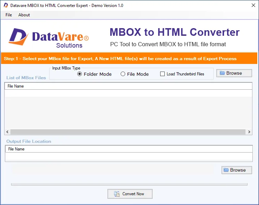
Task: Click the Input MBox Type group label
Action: pos(66,68)
